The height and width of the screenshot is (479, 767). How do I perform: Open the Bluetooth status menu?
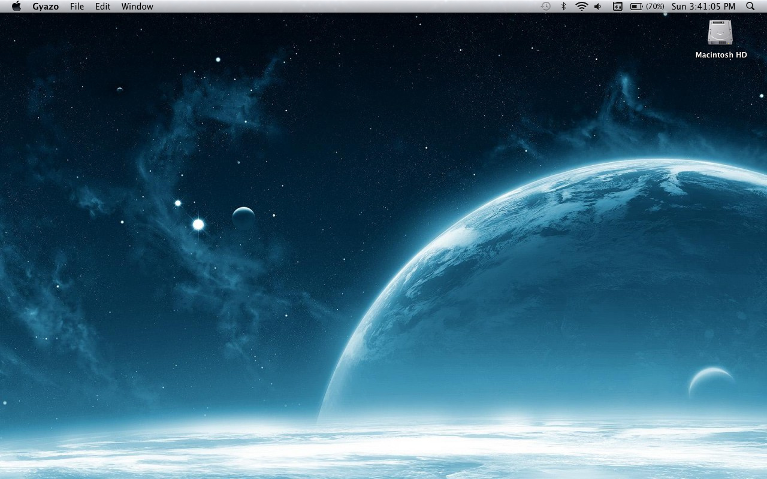coord(563,7)
